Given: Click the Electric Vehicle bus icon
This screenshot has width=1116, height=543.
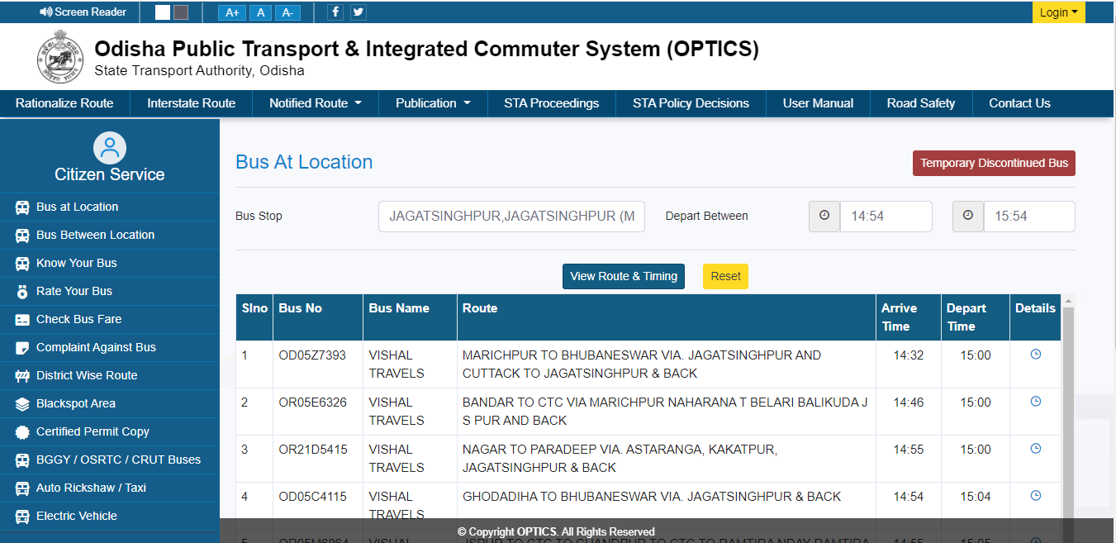Looking at the screenshot, I should click(x=22, y=517).
